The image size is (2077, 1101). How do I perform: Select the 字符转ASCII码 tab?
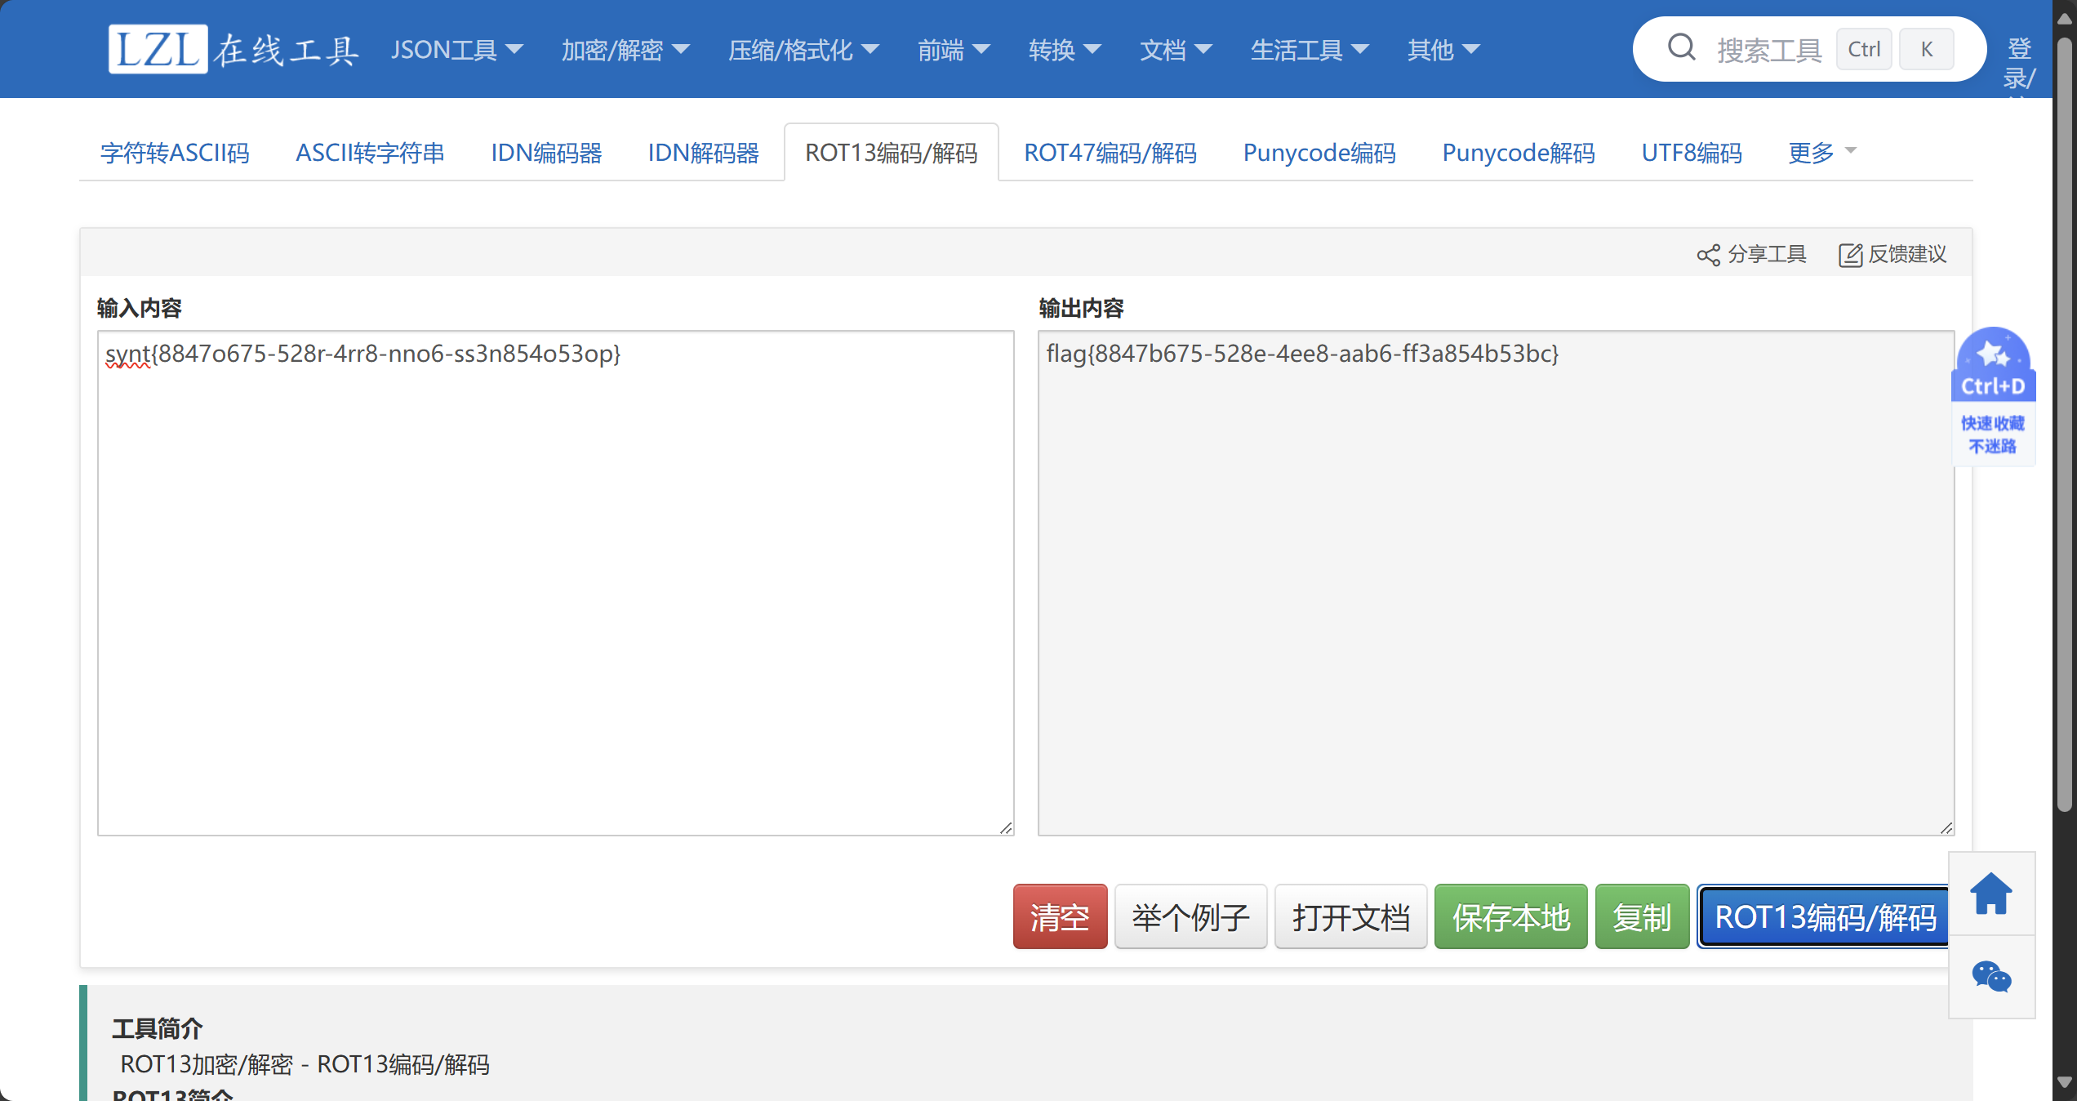pyautogui.click(x=175, y=153)
